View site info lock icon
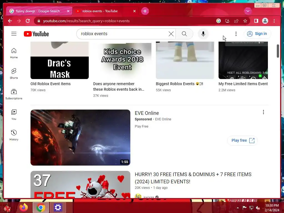The image size is (284, 213). point(39,21)
